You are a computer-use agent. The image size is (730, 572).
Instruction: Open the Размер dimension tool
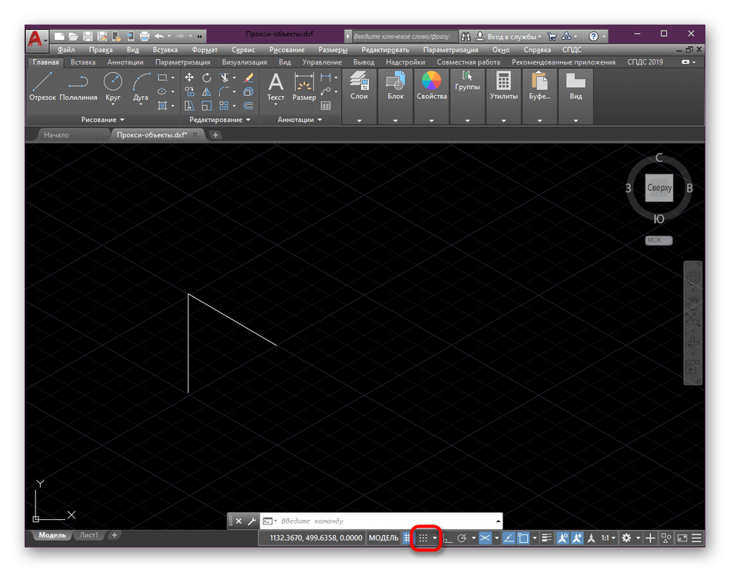point(304,87)
